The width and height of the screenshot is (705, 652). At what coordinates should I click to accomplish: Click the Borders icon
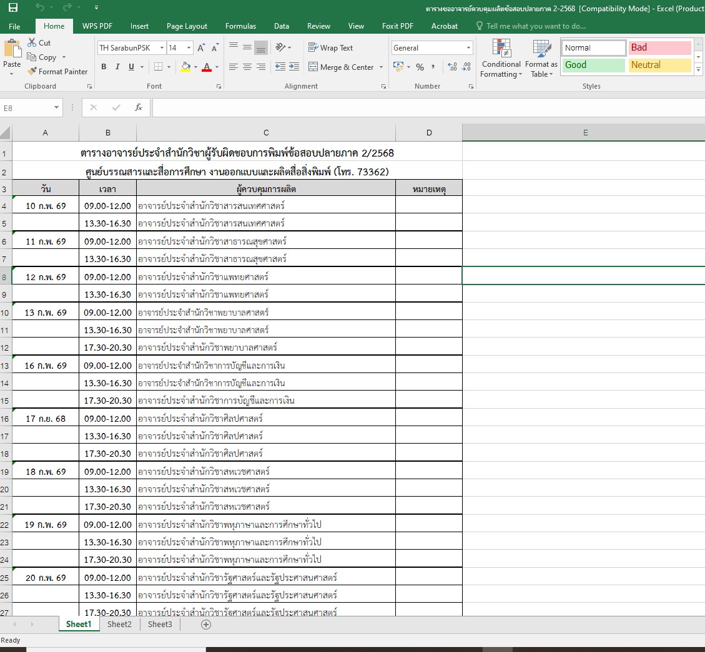click(x=158, y=67)
